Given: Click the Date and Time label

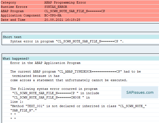Looking at the screenshot, I should coord(13,20).
